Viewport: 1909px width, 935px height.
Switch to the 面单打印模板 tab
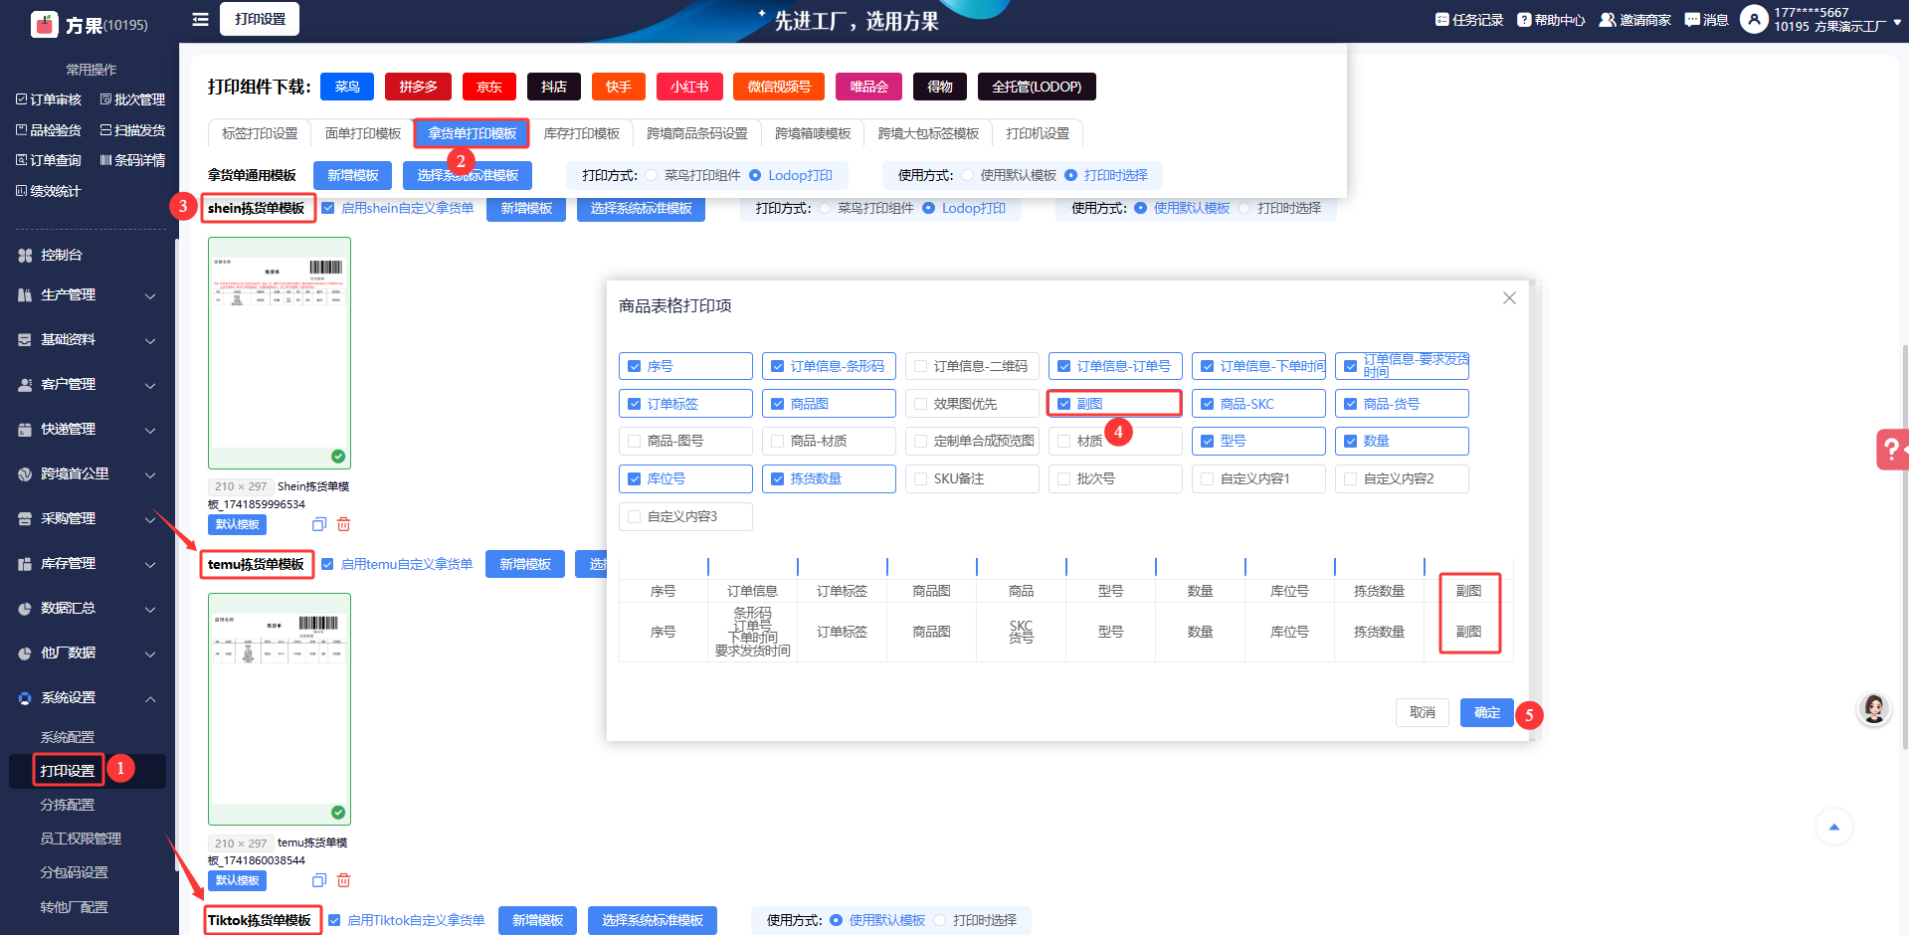point(362,133)
